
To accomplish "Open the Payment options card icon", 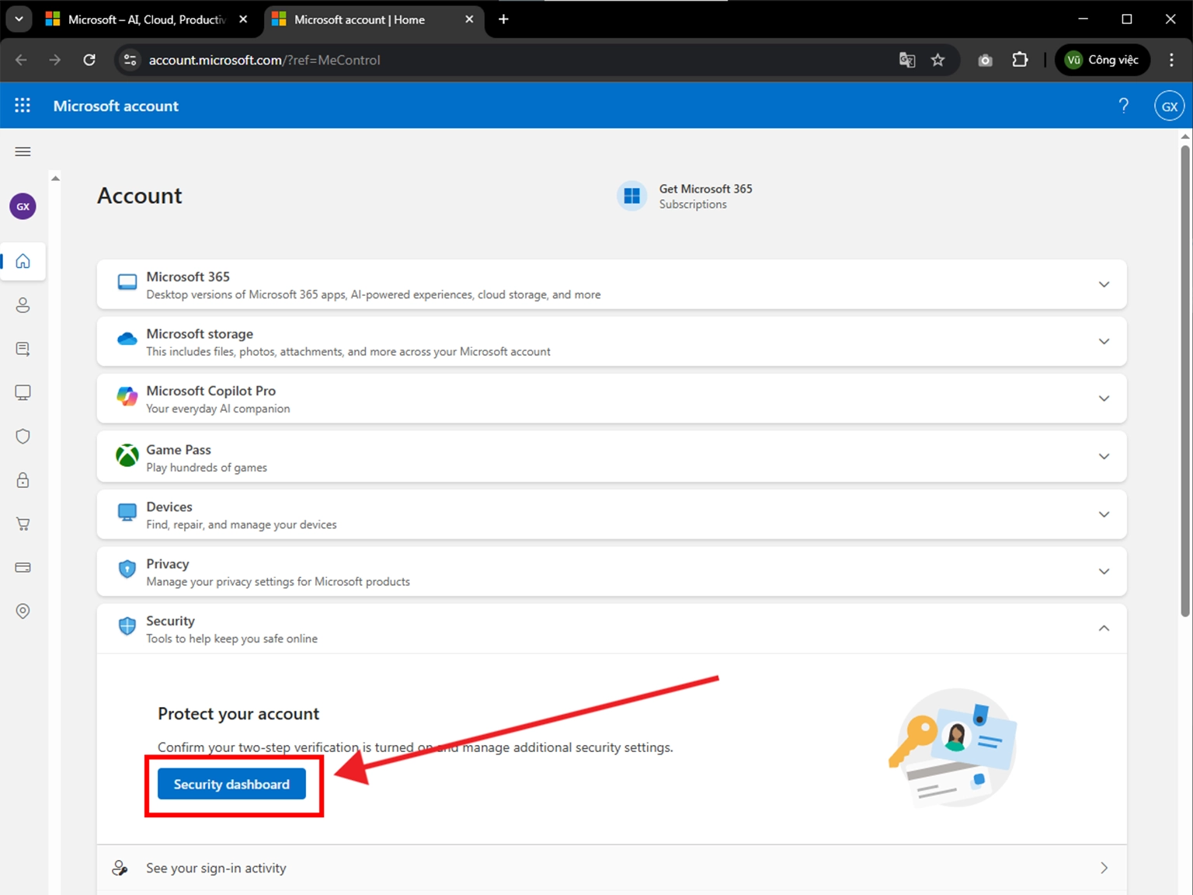I will click(23, 567).
